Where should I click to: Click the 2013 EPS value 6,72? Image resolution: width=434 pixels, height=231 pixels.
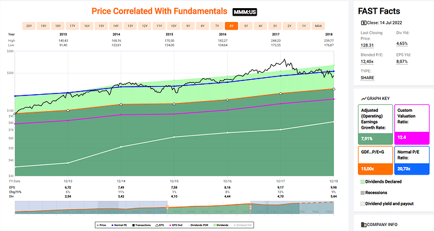68,187
